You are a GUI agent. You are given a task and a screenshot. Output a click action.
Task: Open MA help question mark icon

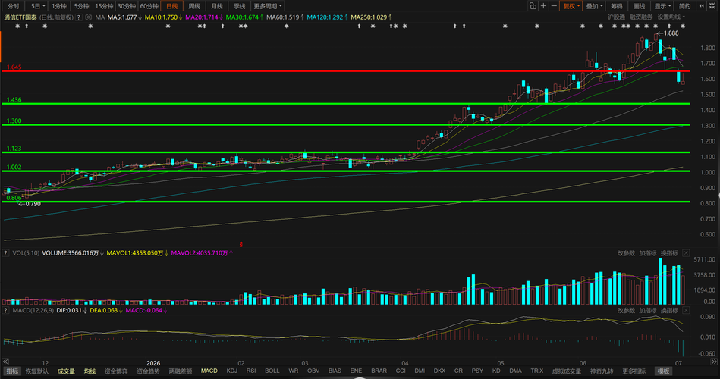click(79, 17)
